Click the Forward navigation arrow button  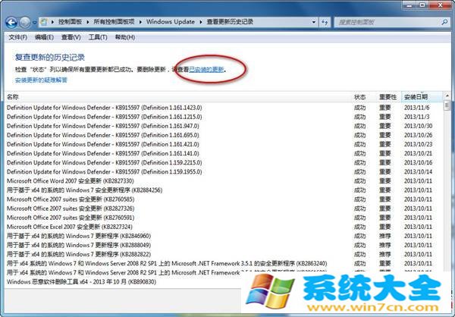25,22
